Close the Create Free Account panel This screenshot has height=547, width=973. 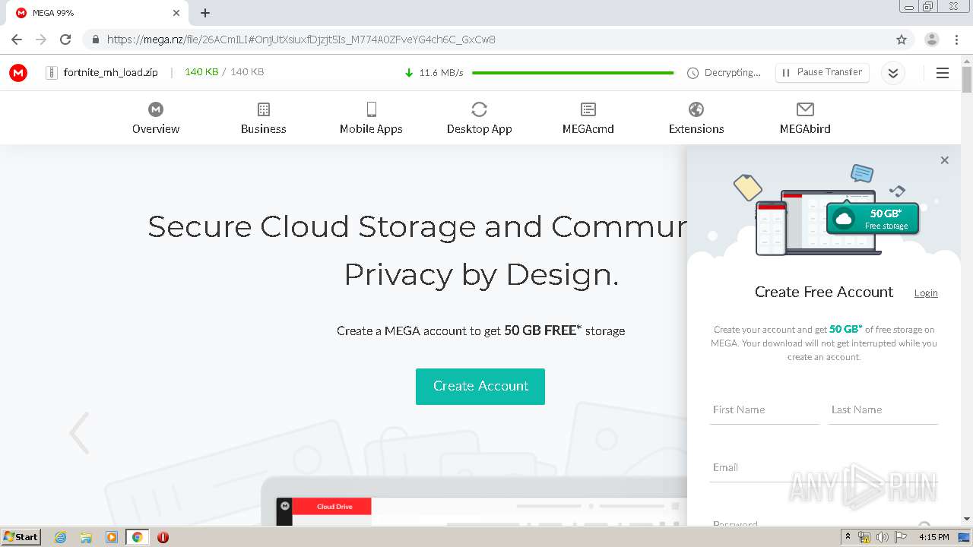(x=944, y=160)
